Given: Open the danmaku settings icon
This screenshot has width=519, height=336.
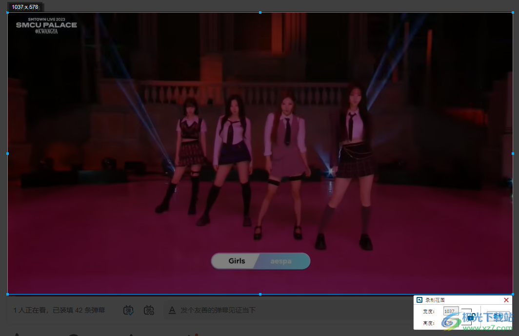Looking at the screenshot, I should 149,310.
